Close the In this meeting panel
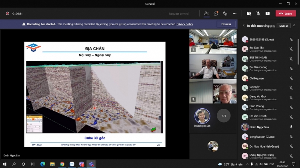 [294, 25]
